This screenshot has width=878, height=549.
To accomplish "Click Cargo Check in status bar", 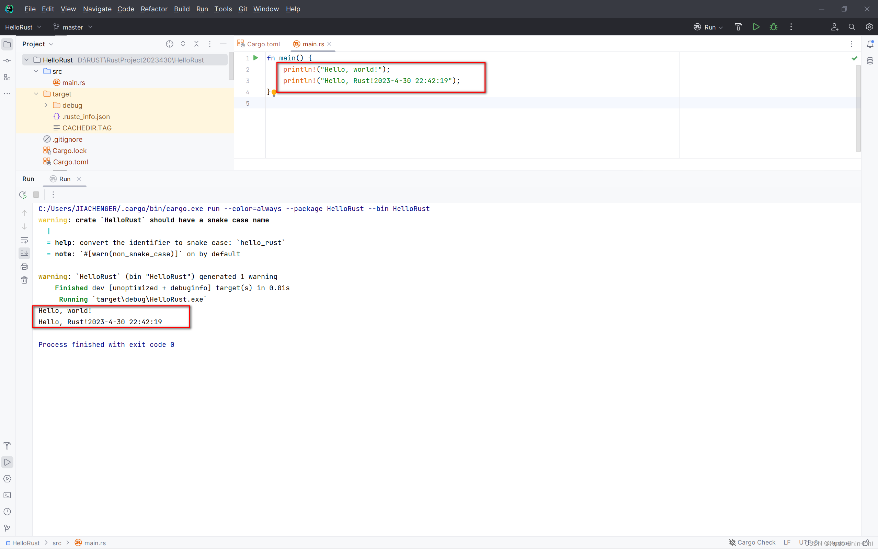I will pyautogui.click(x=752, y=542).
